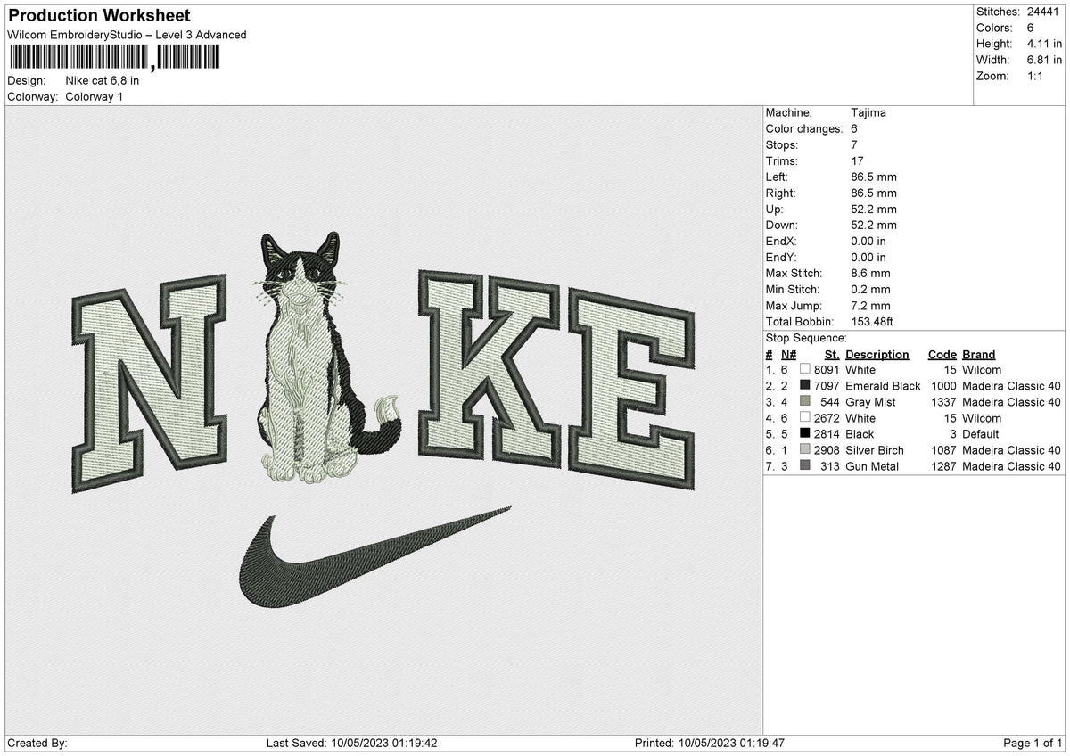Toggle the empty checkbox beside stop 4 White
The width and height of the screenshot is (1070, 756).
click(805, 417)
